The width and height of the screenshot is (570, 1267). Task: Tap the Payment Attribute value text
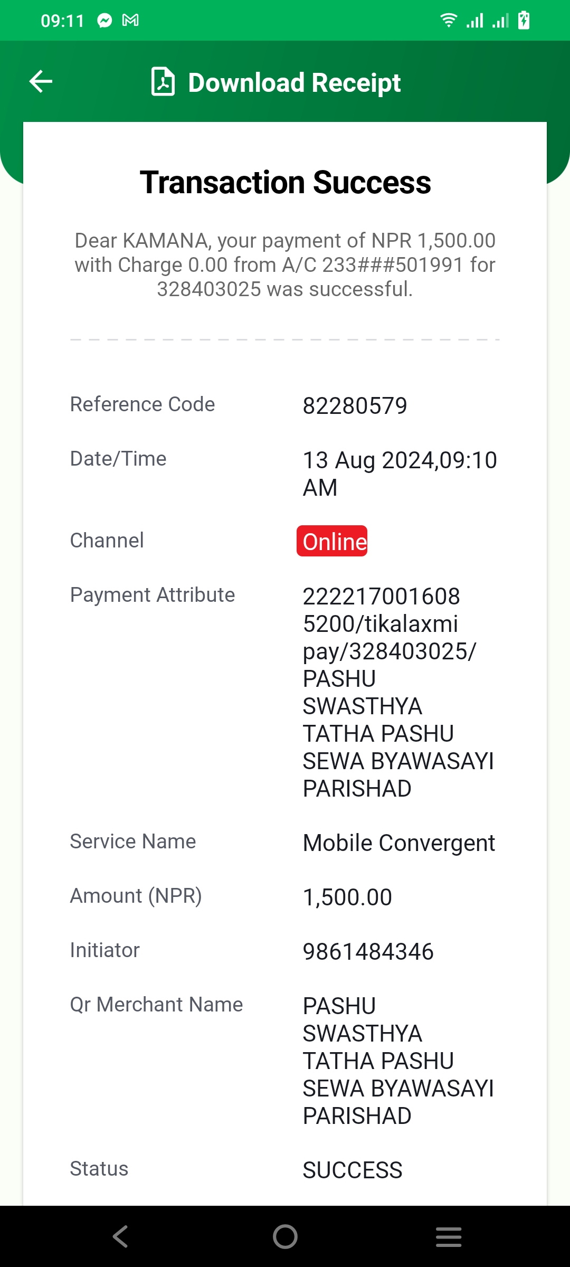click(398, 692)
